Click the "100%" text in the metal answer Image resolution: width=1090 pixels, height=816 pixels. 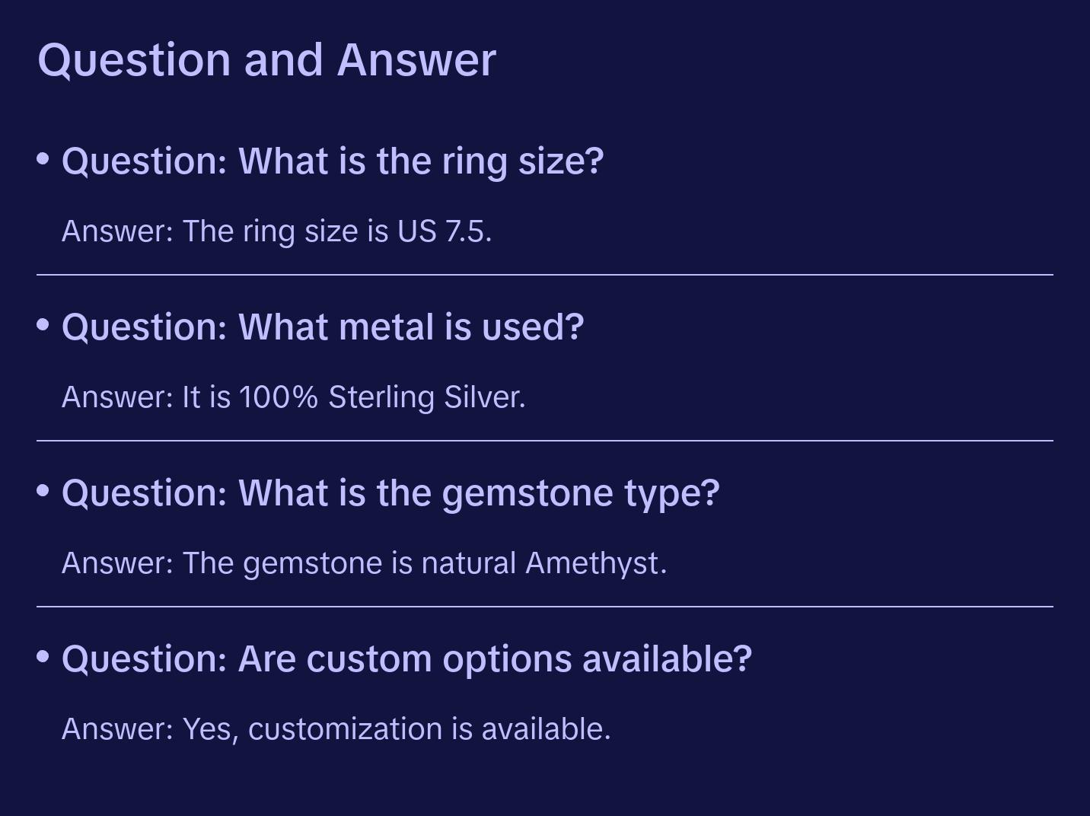[278, 397]
